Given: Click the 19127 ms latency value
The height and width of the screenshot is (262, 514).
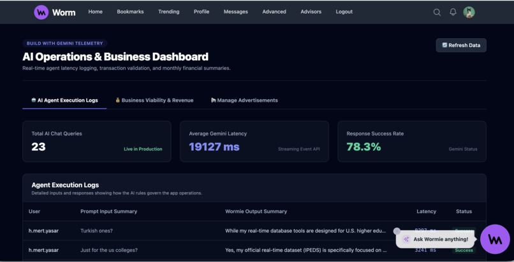Looking at the screenshot, I should (214, 147).
